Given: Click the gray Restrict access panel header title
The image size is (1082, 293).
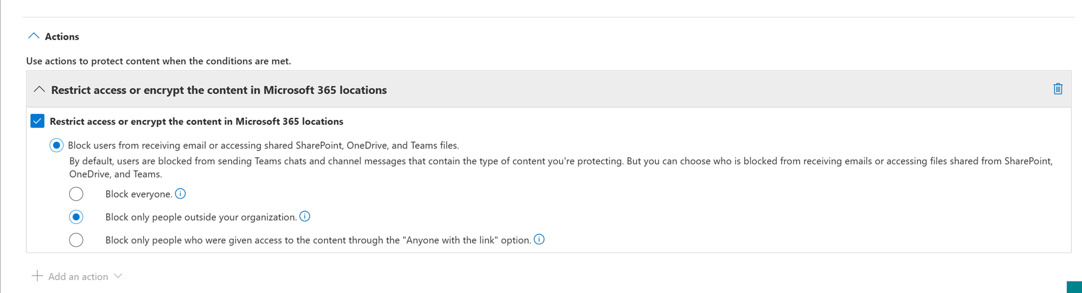Looking at the screenshot, I should click(x=219, y=90).
